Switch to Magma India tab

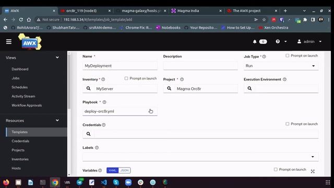(196, 10)
